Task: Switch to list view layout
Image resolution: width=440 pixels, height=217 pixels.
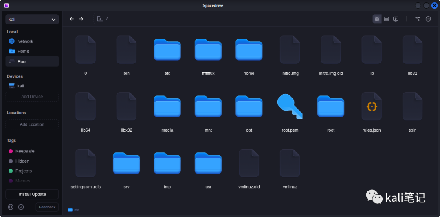Action: [386, 19]
